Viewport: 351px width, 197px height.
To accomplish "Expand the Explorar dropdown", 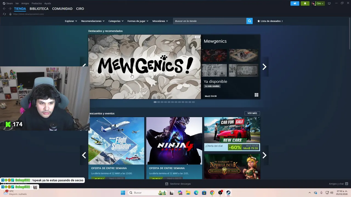I will pos(71,21).
